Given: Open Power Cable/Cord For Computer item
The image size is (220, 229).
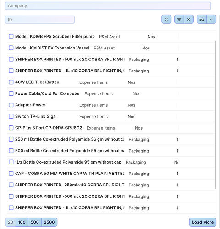Looking at the screenshot, I should point(47,93).
